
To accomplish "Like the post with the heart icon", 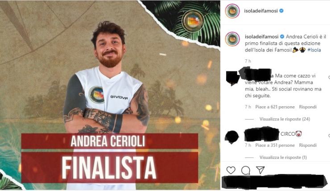I will coord(231,170).
